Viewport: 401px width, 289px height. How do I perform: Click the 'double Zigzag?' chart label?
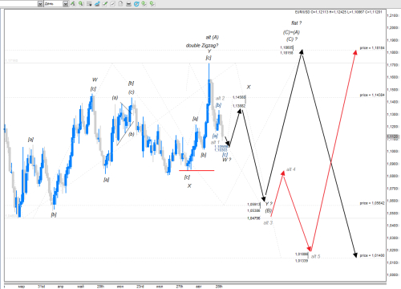click(202, 46)
